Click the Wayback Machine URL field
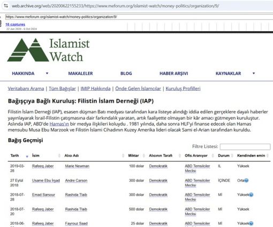The width and height of the screenshot is (273, 227). 139,17
